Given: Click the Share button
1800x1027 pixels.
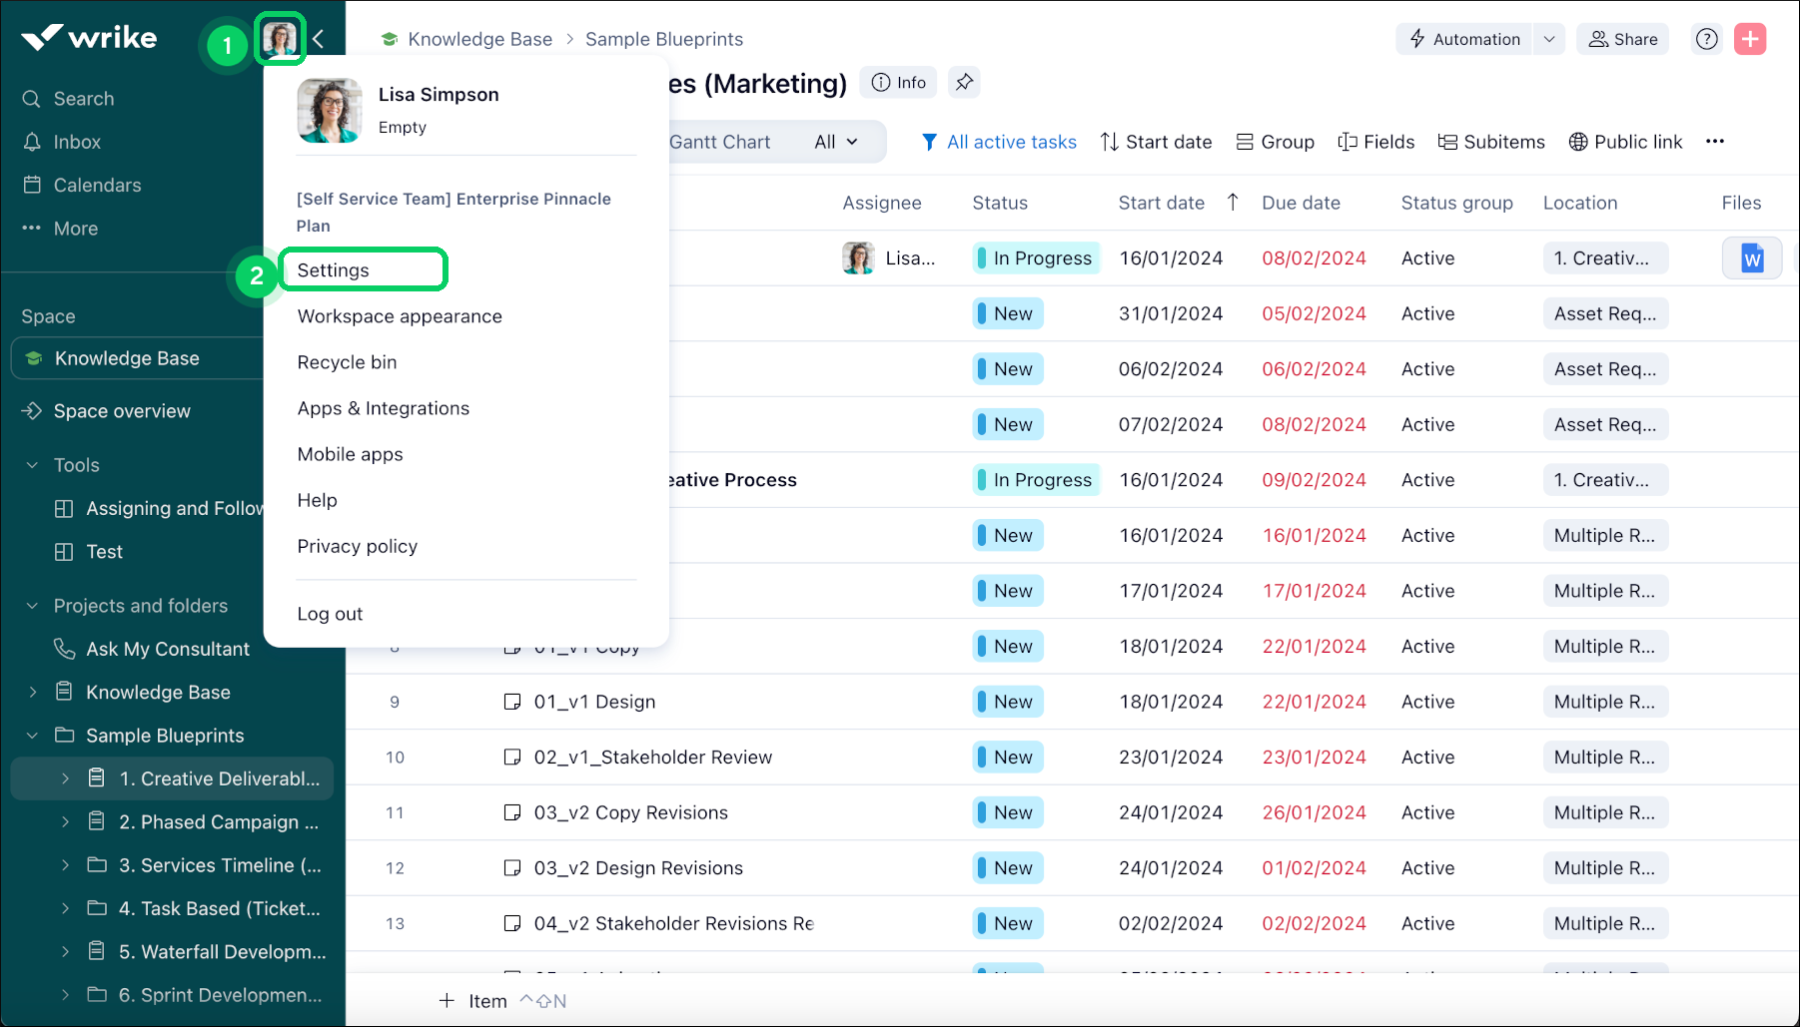Looking at the screenshot, I should point(1623,39).
